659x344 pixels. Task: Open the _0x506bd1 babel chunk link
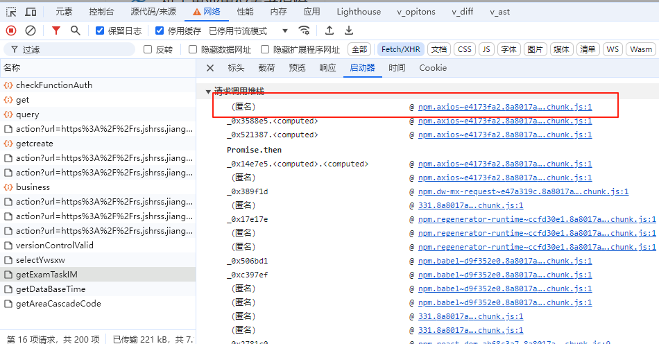(505, 261)
